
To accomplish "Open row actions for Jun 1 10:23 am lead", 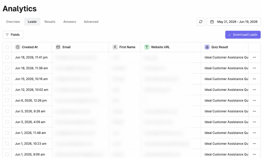I will (x=254, y=144).
